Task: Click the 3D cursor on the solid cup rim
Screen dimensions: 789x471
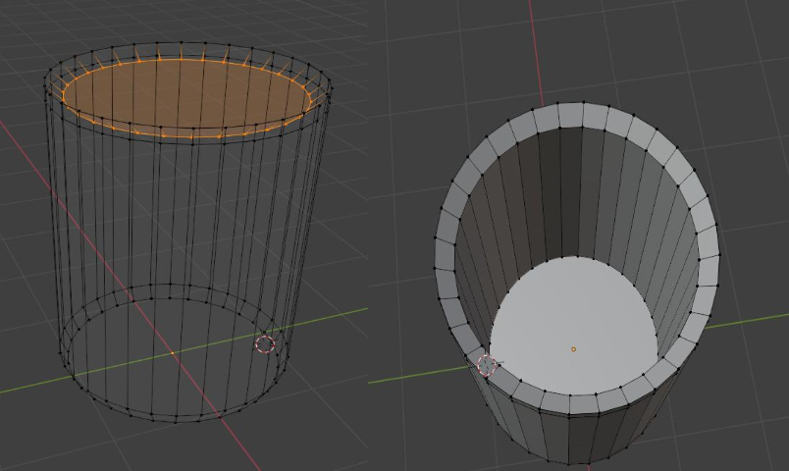Action: (487, 366)
